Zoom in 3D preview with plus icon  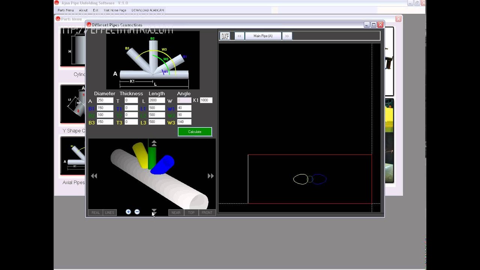[x=128, y=212]
